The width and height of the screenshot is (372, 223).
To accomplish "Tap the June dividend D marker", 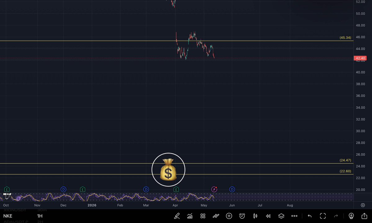I will point(232,189).
